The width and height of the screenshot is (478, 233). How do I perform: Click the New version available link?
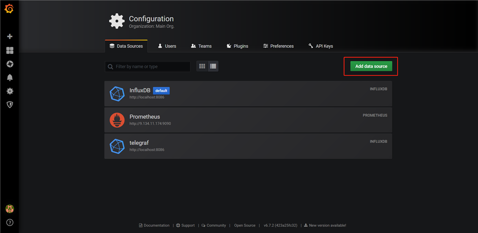pyautogui.click(x=325, y=226)
